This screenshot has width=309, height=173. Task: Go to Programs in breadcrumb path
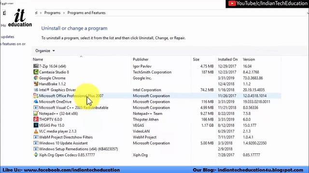tap(52, 13)
